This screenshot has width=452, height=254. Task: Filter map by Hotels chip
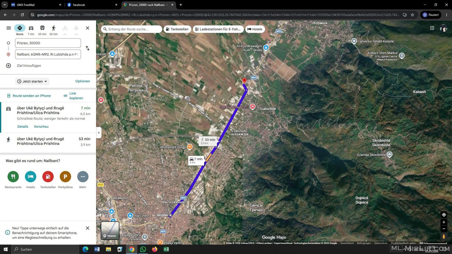pos(255,29)
